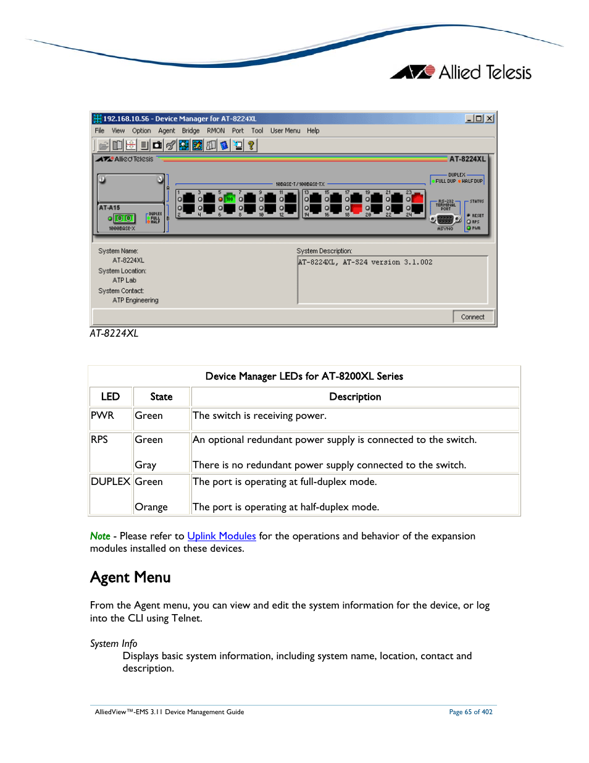Click the Page 65 of 402 footer text

[471, 712]
